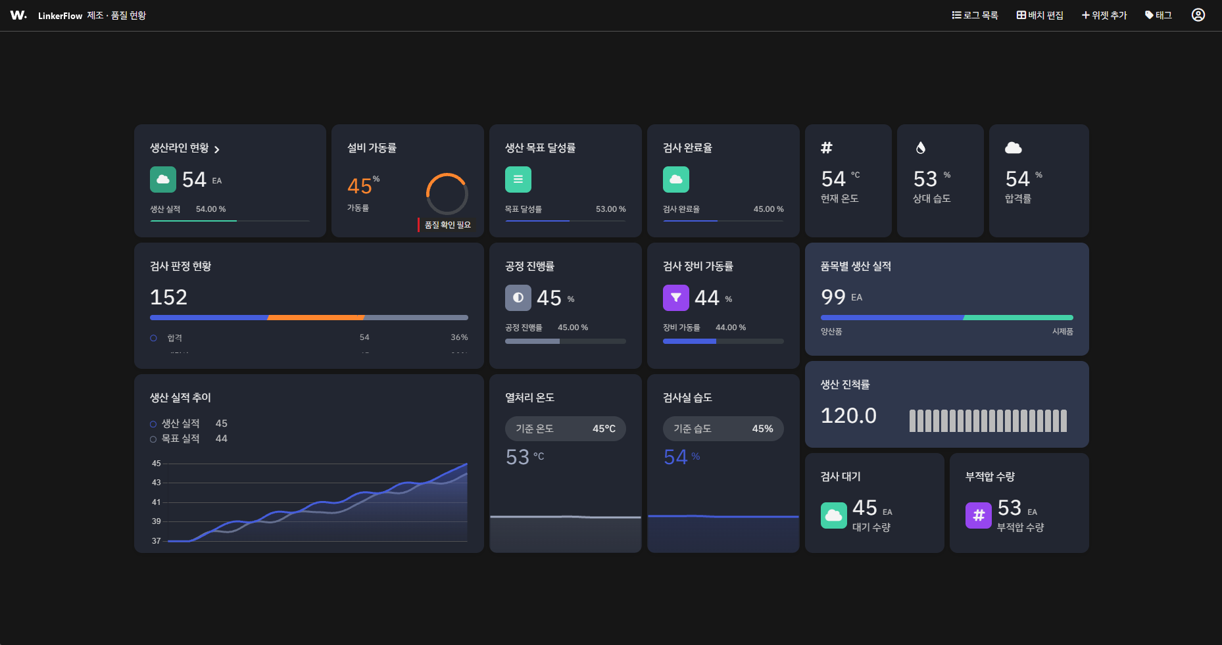This screenshot has height=645, width=1222.
Task: Toggle the 생산 실적 legend marker
Action: pyautogui.click(x=153, y=424)
